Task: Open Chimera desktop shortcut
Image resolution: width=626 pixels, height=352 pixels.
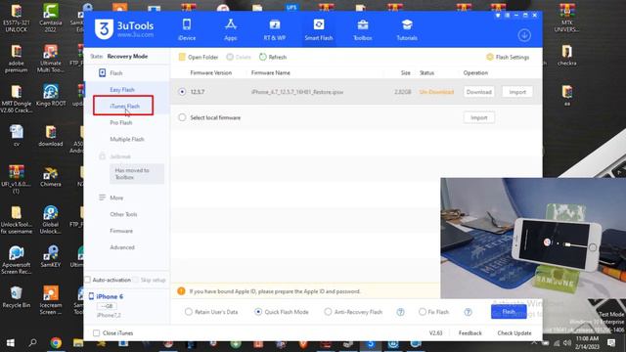Action: coord(51,177)
